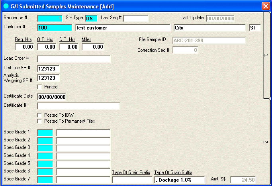
Task: Click into the Certificate # field
Action: click(x=78, y=106)
